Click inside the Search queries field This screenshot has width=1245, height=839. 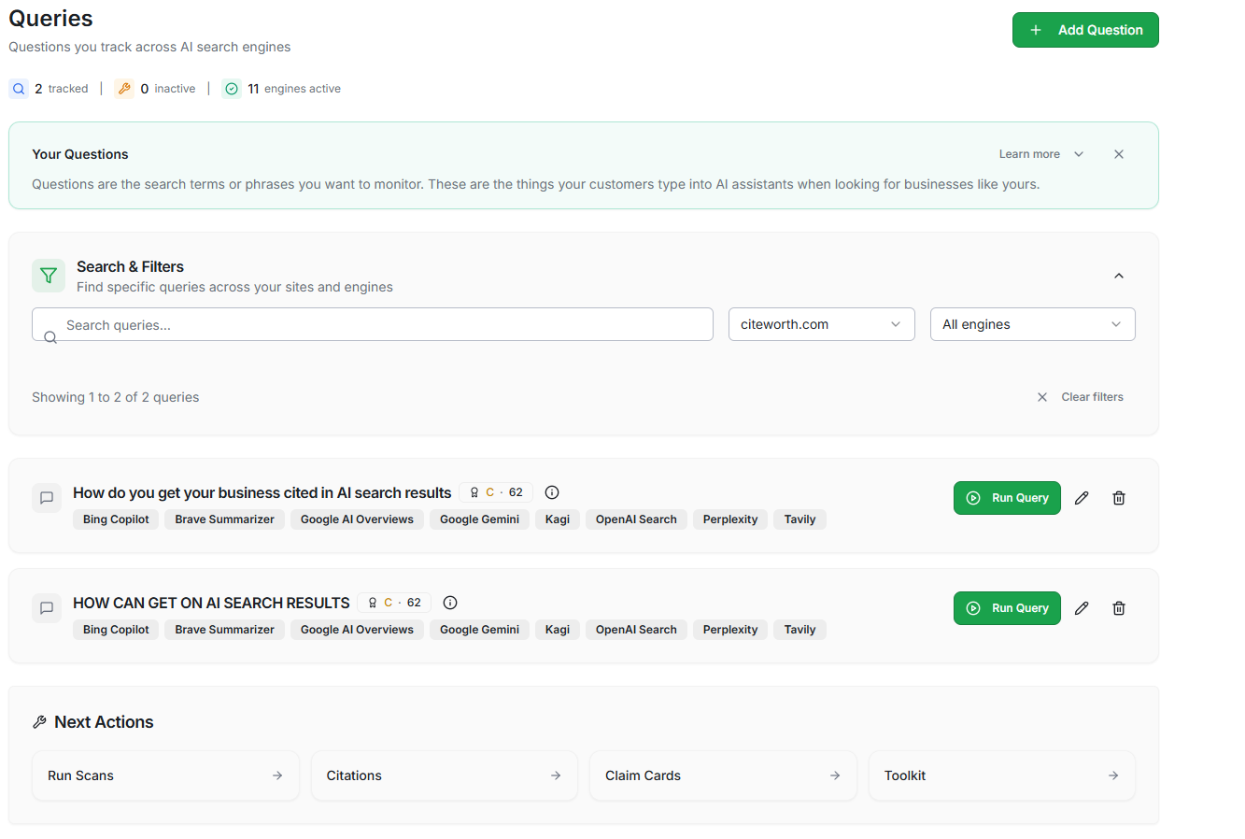[372, 324]
